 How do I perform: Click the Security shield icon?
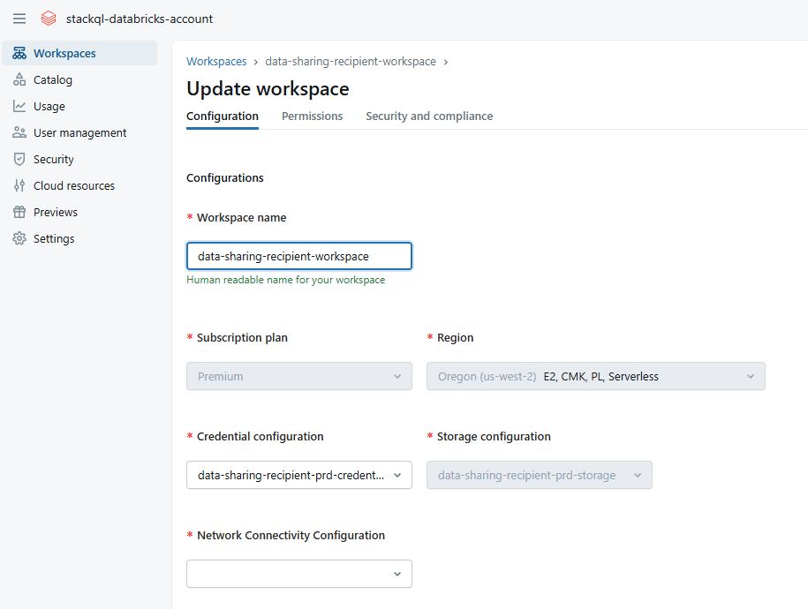pyautogui.click(x=19, y=160)
